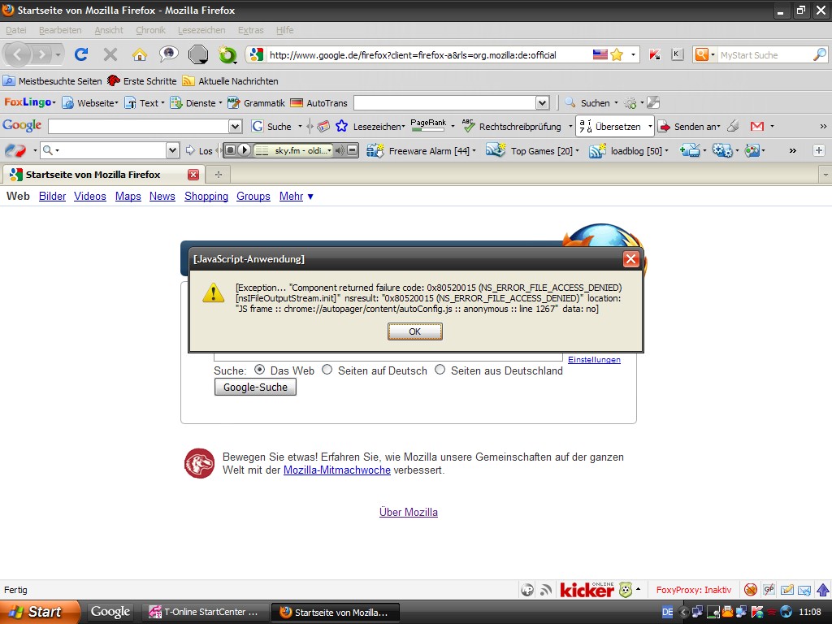Viewport: 832px width, 624px height.
Task: Click OK in the JavaScript error dialog
Action: pos(414,331)
